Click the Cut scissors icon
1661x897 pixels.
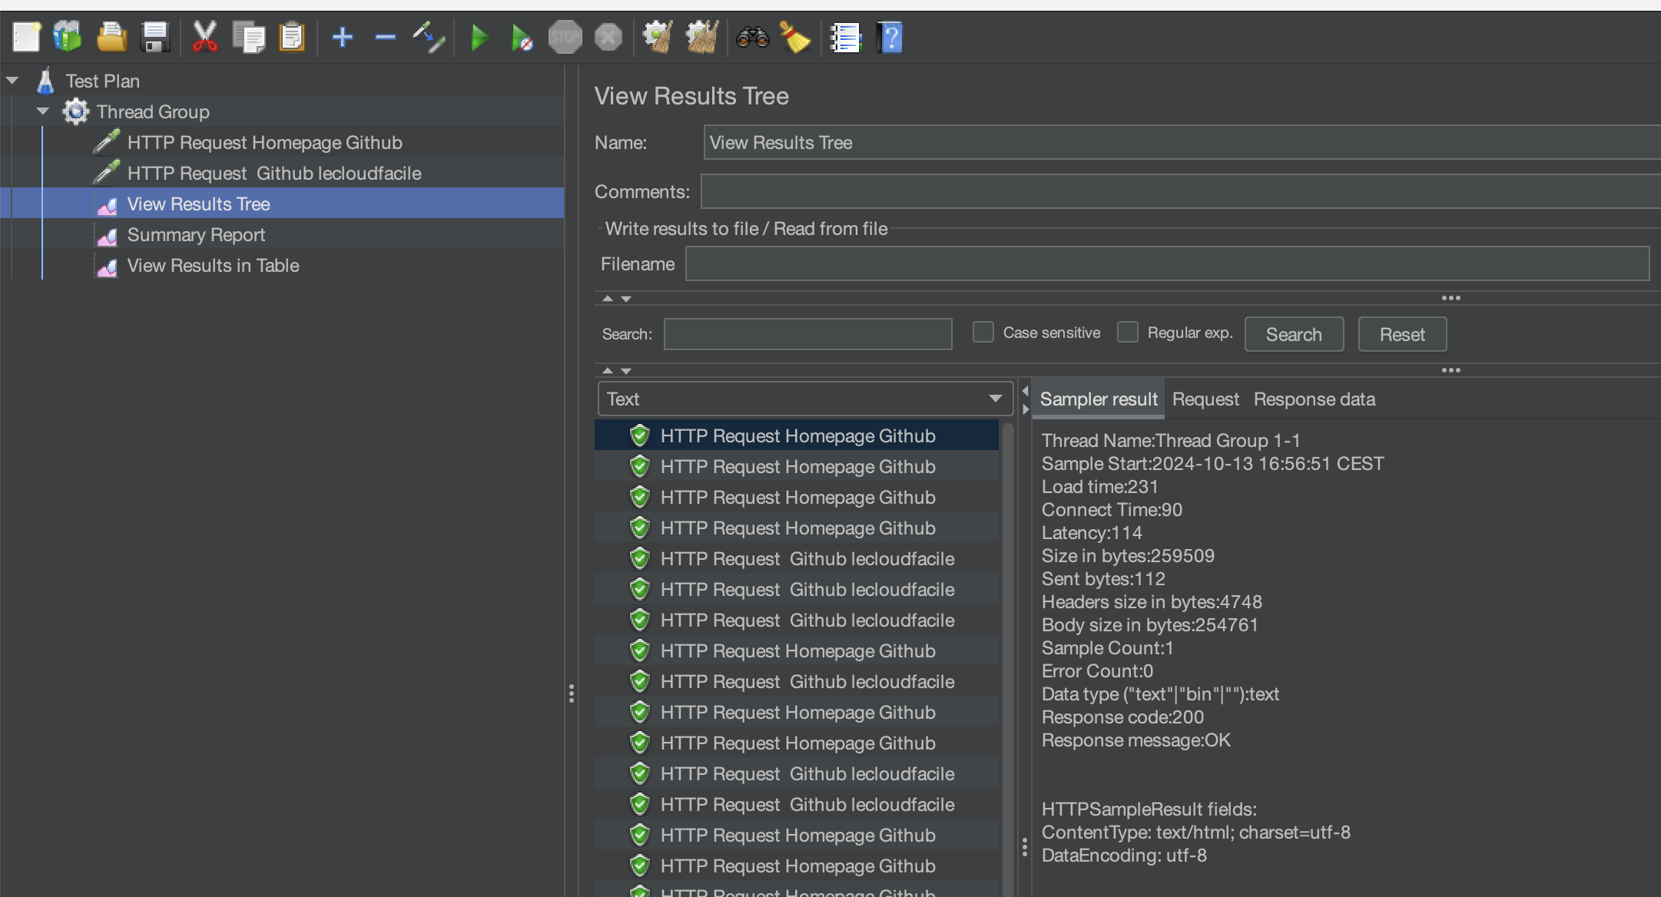[204, 37]
